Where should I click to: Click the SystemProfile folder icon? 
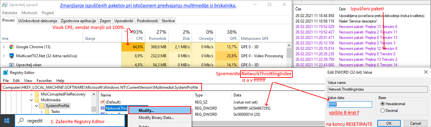coord(42,106)
